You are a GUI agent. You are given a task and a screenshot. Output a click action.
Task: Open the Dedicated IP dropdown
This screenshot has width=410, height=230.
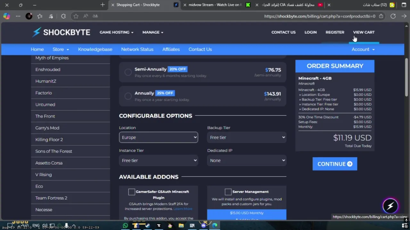click(x=247, y=160)
